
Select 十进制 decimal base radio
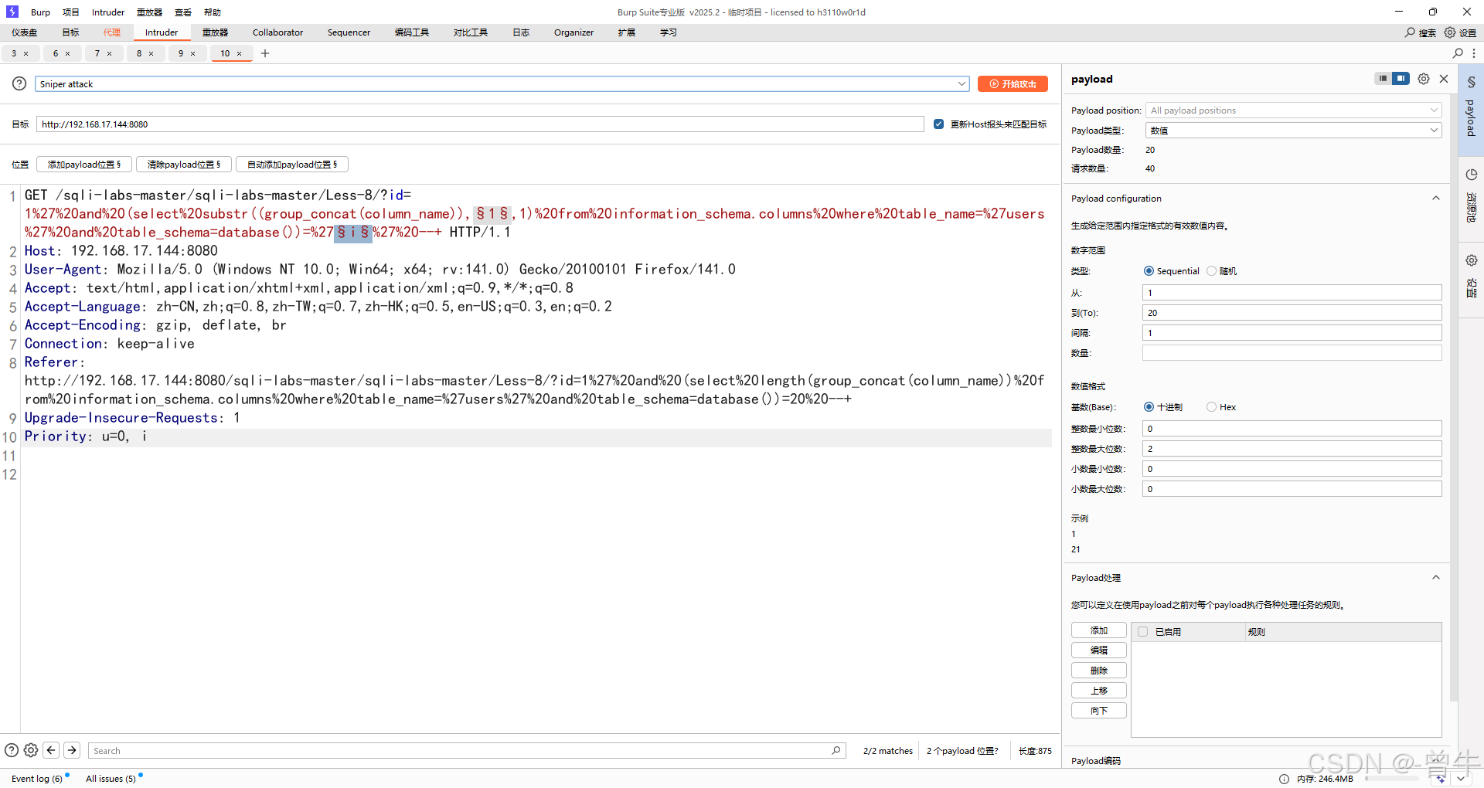(1149, 407)
